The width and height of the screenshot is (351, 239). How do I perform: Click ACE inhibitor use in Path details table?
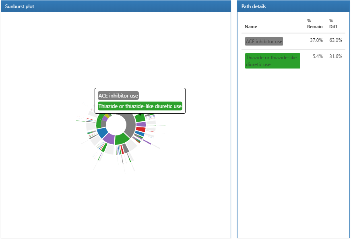click(264, 41)
